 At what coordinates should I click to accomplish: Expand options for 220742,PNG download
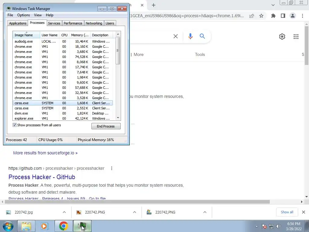205,212
